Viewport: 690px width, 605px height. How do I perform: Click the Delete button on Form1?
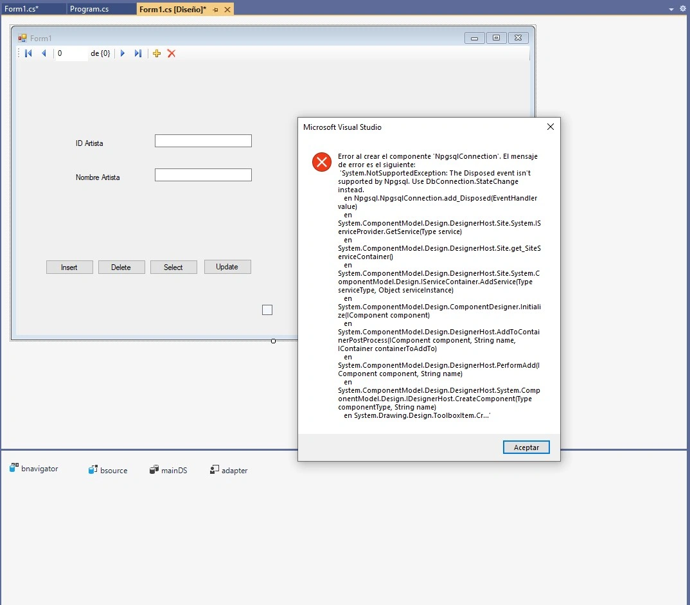tap(121, 267)
